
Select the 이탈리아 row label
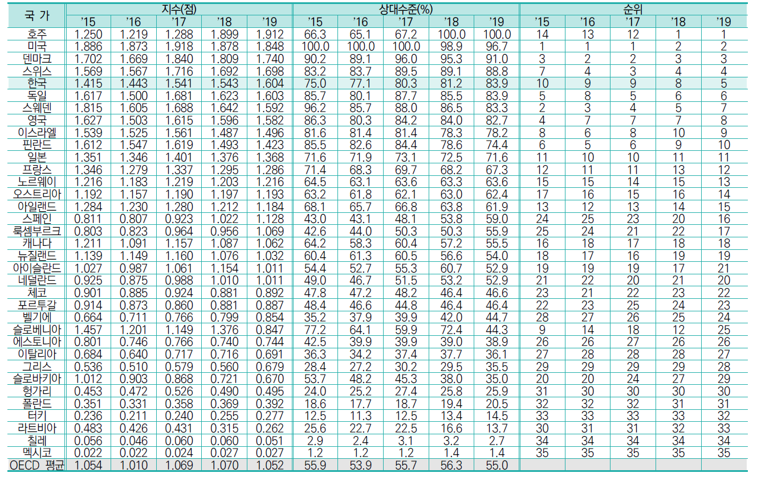[37, 354]
